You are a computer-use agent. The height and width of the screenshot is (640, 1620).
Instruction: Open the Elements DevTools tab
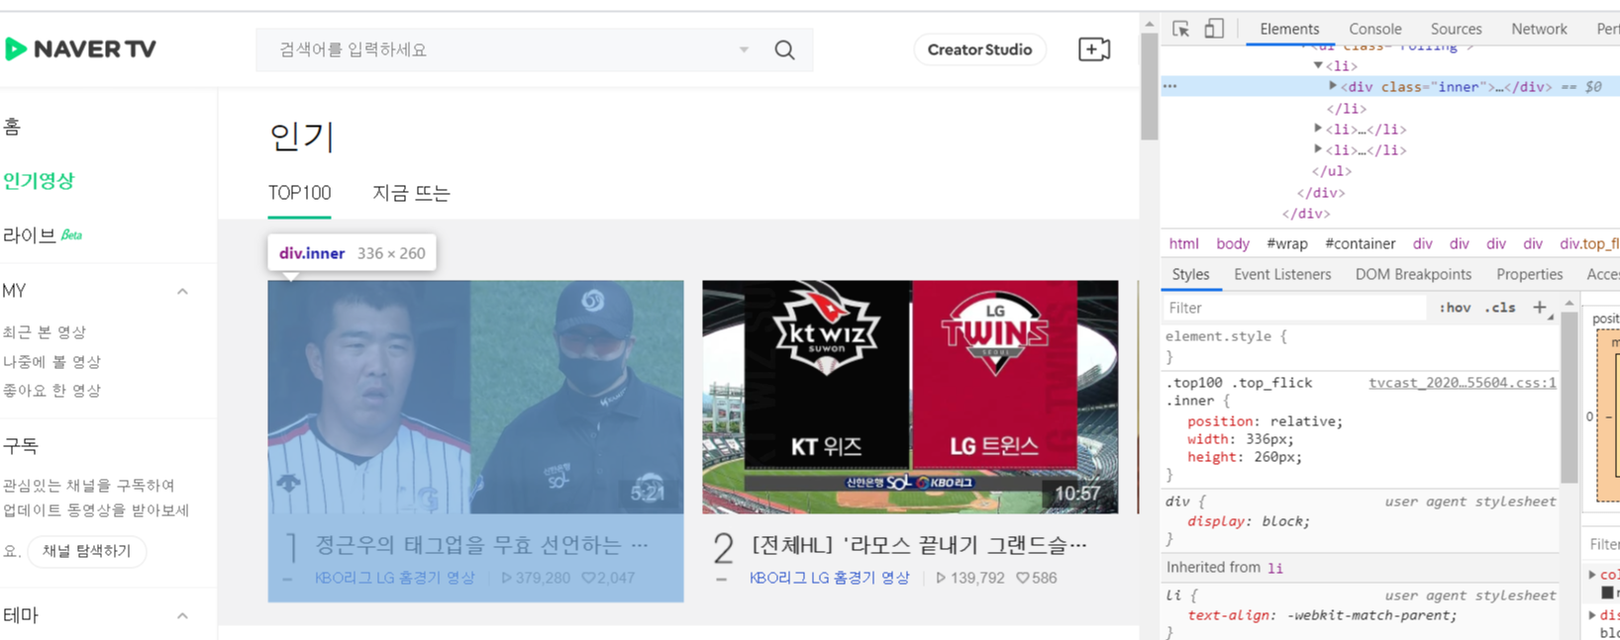pyautogui.click(x=1289, y=30)
